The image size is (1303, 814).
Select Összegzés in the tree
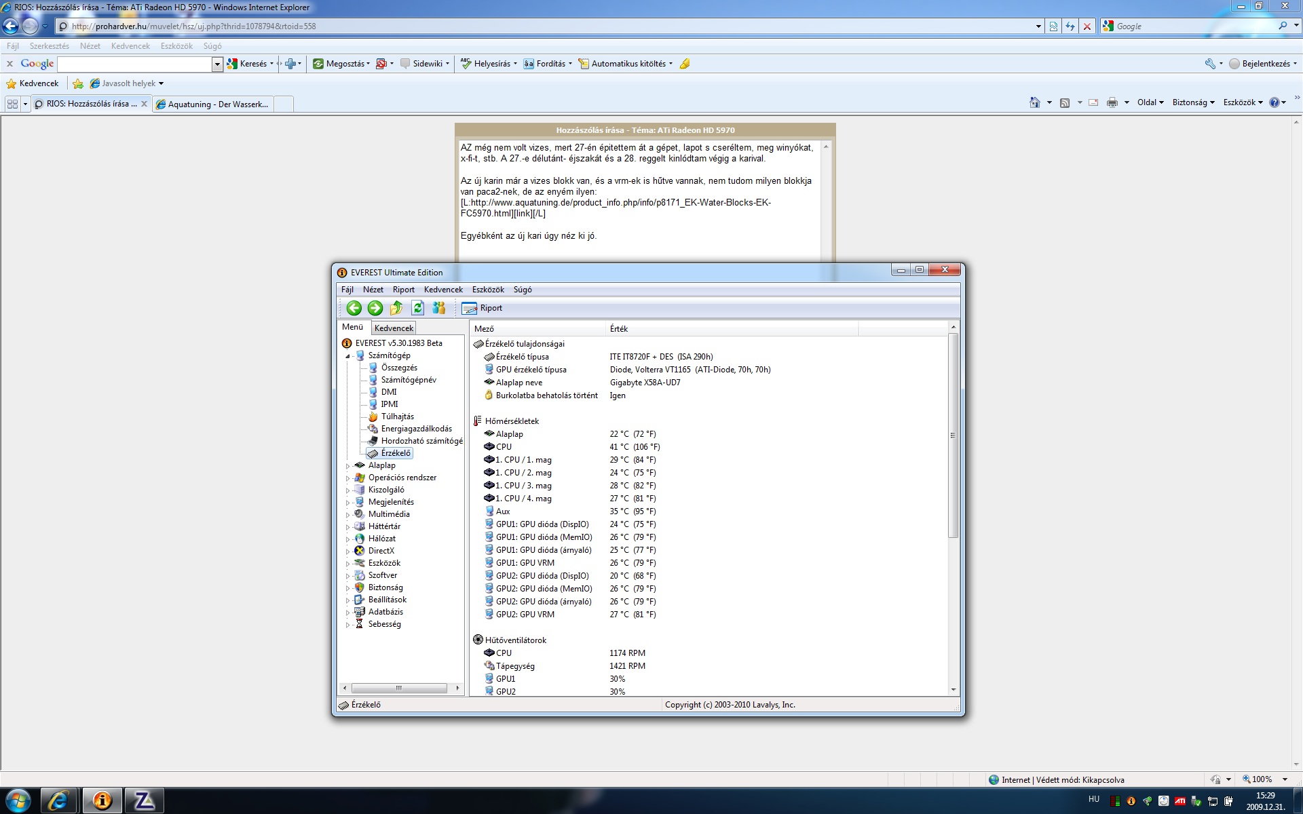(399, 368)
